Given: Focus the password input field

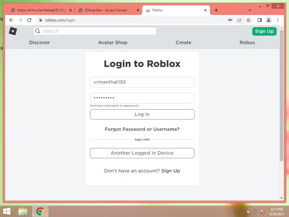Looking at the screenshot, I should click(x=142, y=98).
